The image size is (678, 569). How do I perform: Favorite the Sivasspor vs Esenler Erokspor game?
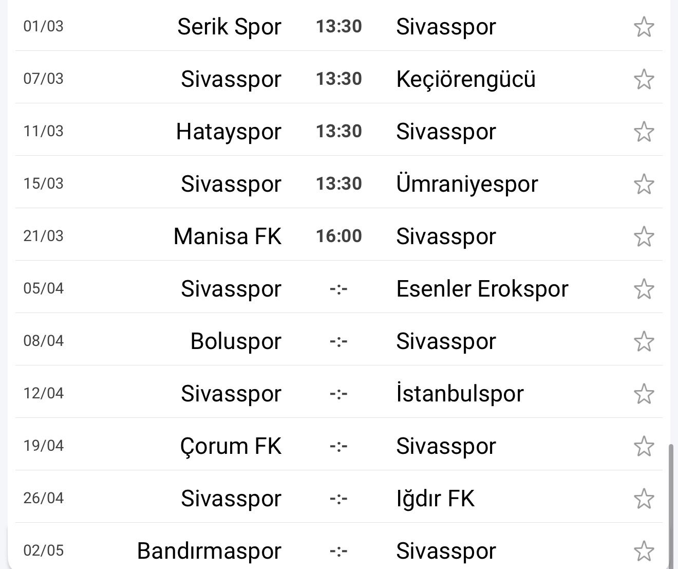644,289
